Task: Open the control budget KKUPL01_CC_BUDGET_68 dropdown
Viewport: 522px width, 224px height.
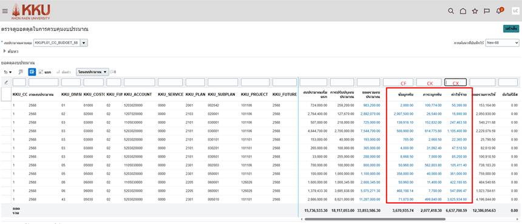Action: click(84, 43)
